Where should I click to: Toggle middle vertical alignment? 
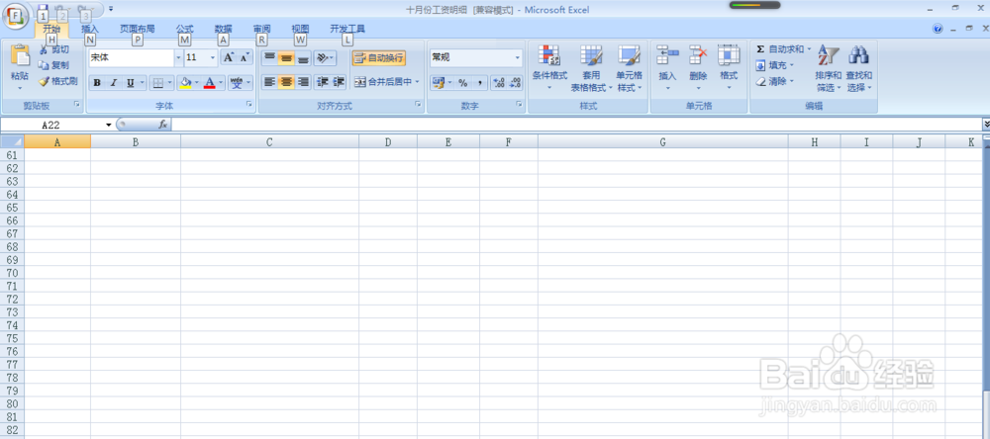287,58
